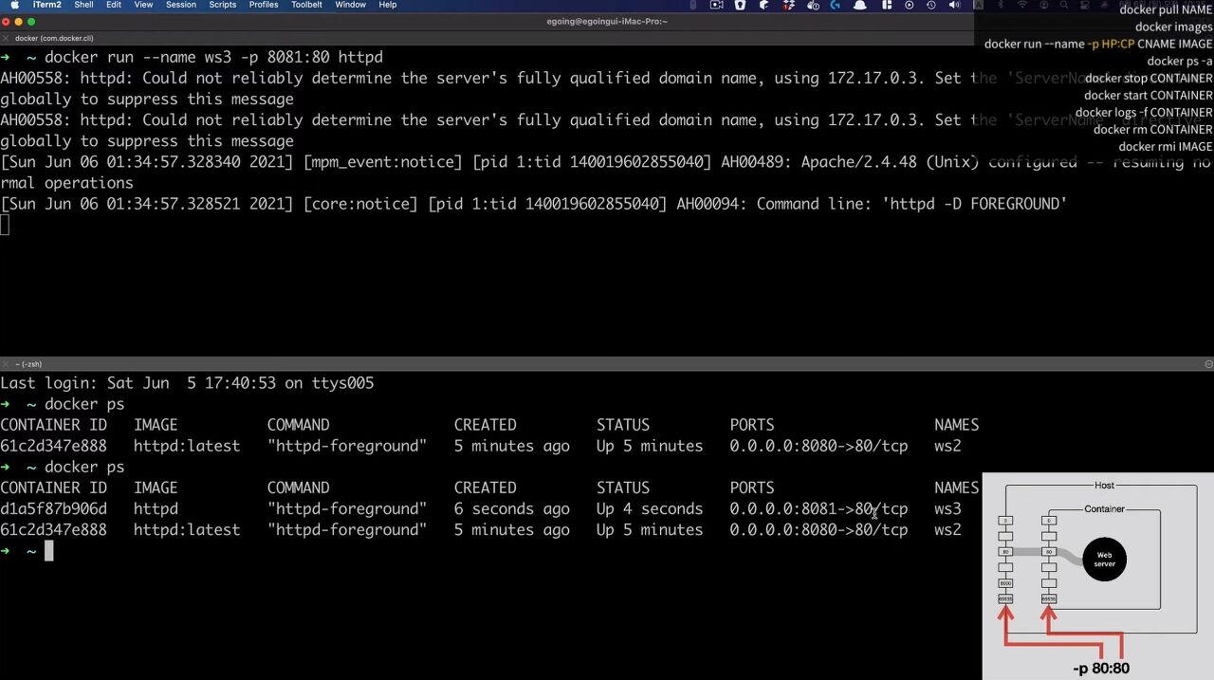Click '6 seconds ago' created text
Viewport: 1214px width, 680px height.
point(511,508)
